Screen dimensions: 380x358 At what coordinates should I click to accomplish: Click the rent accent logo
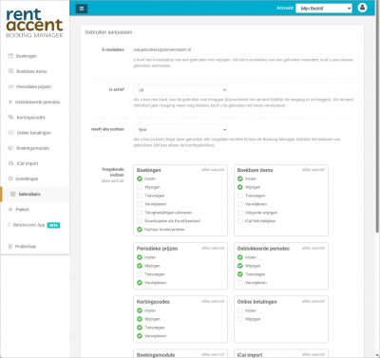[x=34, y=23]
